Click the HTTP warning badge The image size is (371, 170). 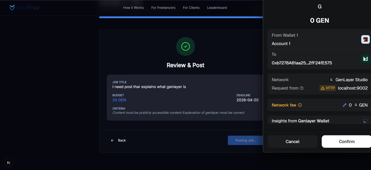click(327, 88)
